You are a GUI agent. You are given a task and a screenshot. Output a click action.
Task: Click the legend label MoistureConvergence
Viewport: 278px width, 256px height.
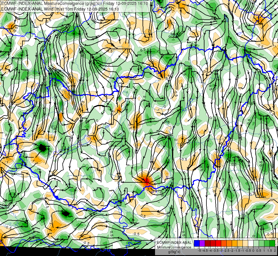(x=174, y=247)
